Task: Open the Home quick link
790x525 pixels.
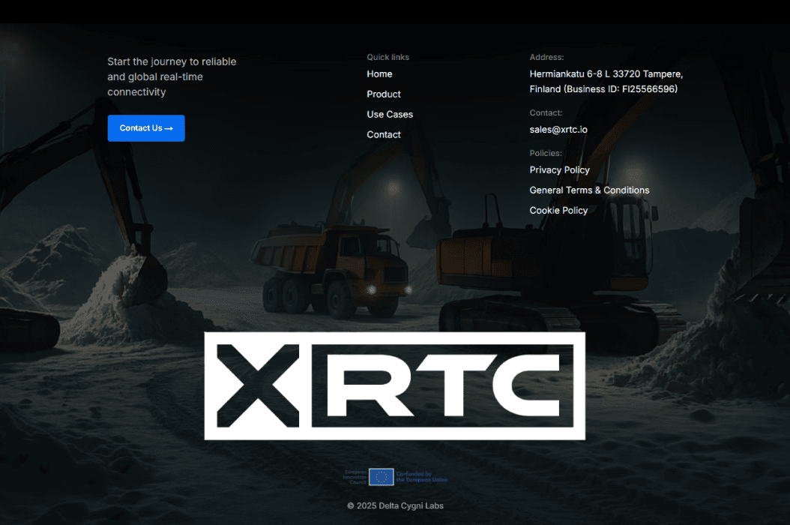Action: click(379, 74)
